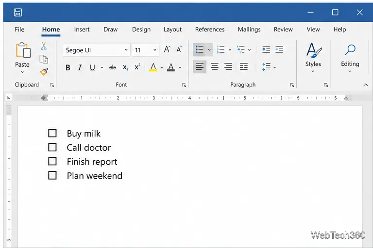Viewport: 373px width, 248px height.
Task: Open the File tab
Action: [x=19, y=30]
